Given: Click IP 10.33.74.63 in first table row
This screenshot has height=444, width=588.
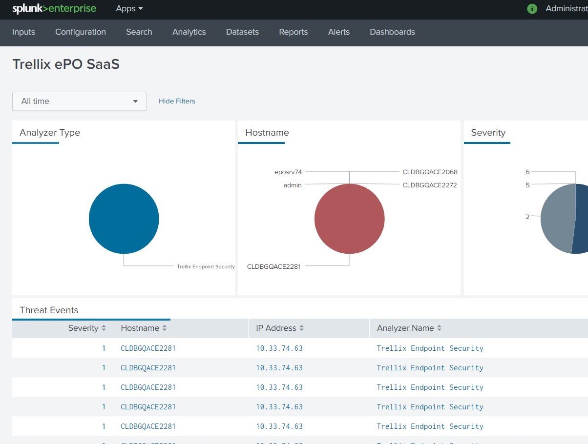Looking at the screenshot, I should [x=279, y=348].
